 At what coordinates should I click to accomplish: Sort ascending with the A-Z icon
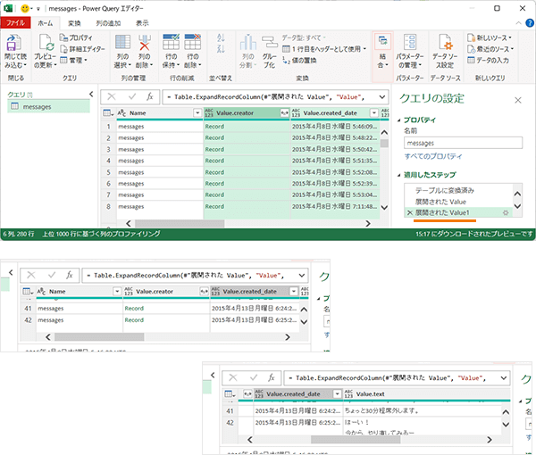point(221,37)
